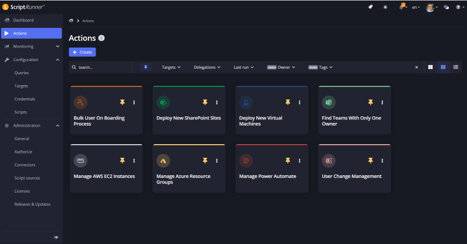Toggle the pinned filter button

point(145,67)
